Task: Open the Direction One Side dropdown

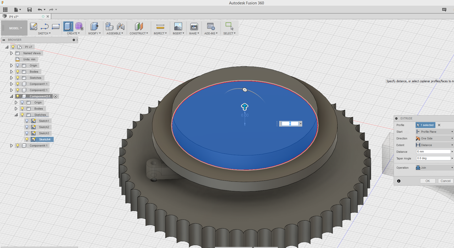Action: (x=434, y=138)
